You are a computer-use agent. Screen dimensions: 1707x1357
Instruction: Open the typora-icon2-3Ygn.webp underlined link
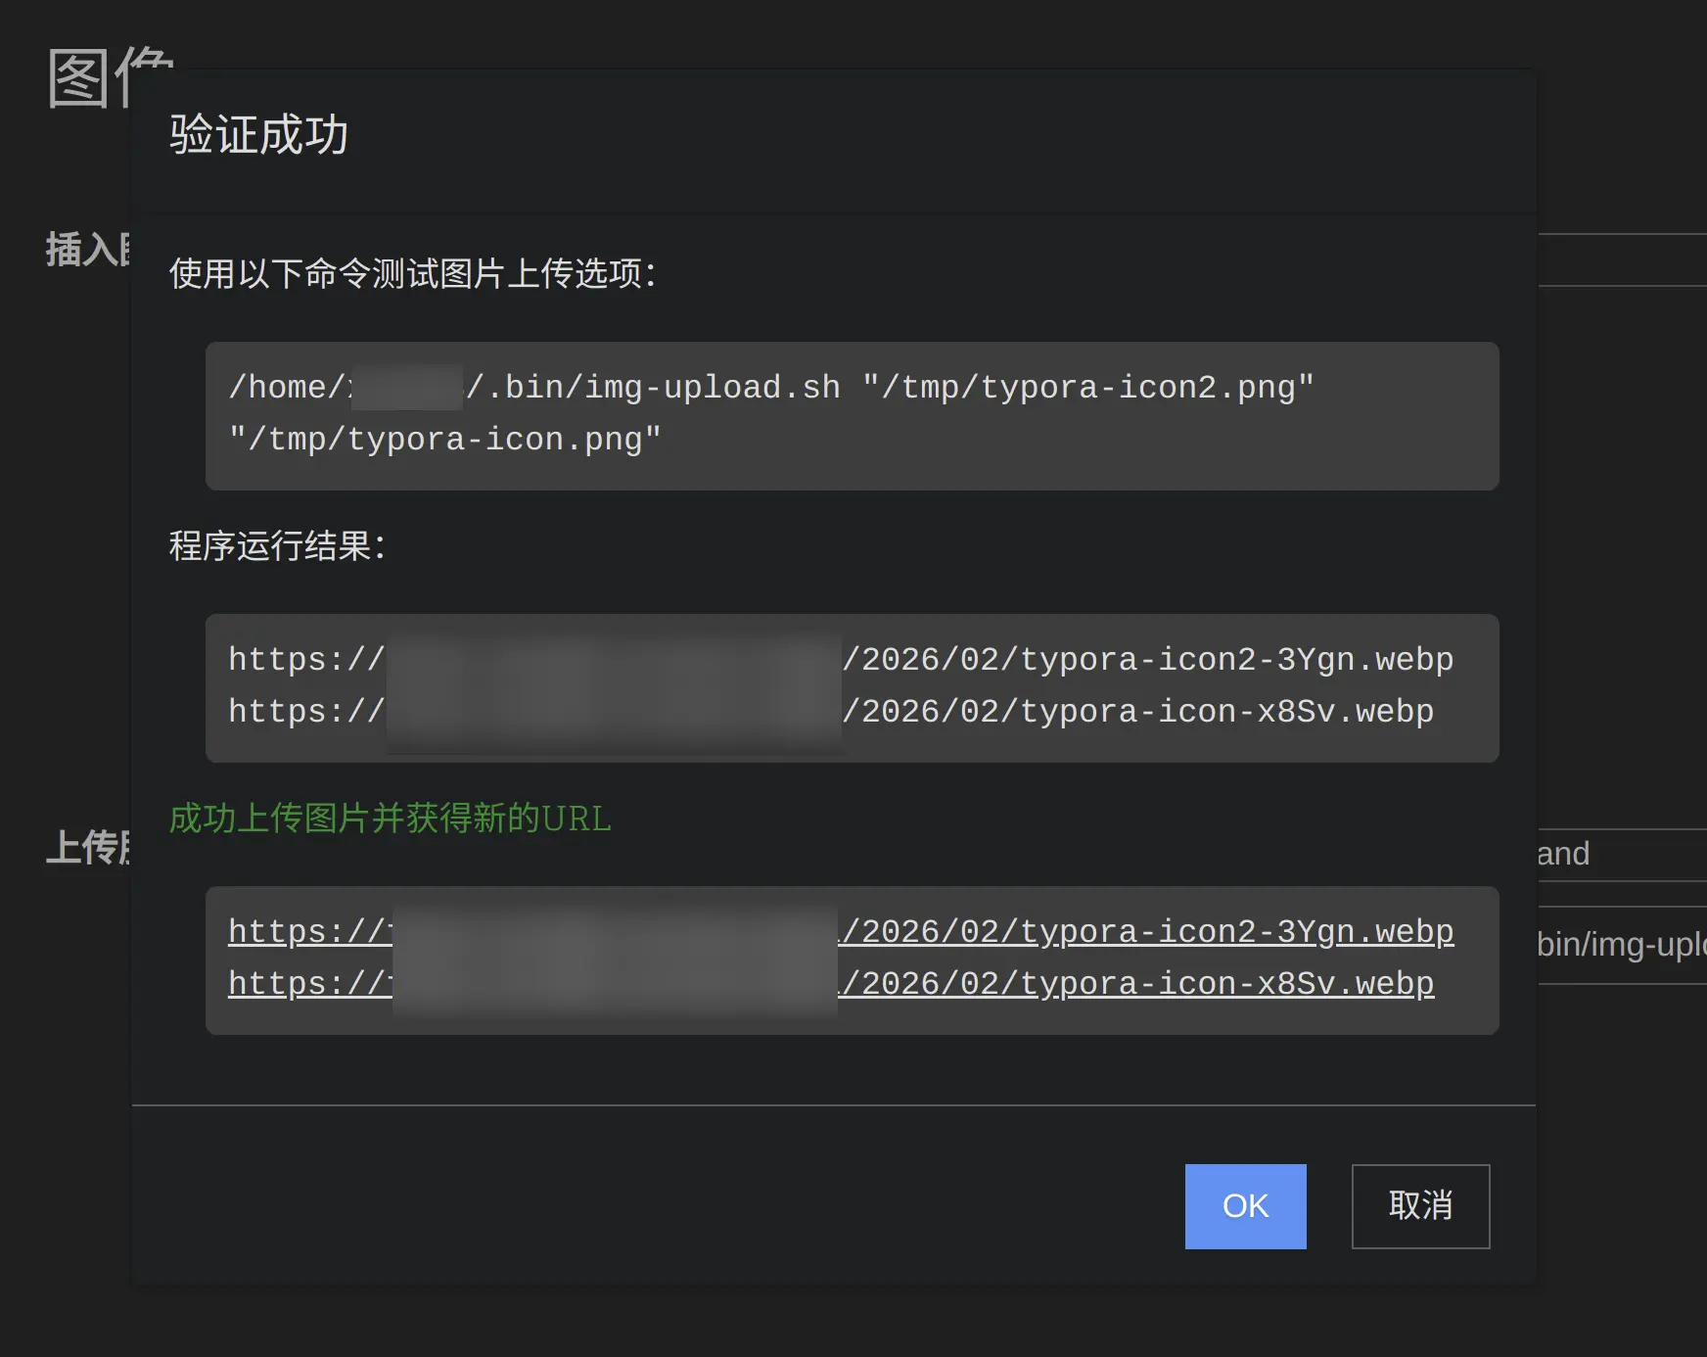1147,931
